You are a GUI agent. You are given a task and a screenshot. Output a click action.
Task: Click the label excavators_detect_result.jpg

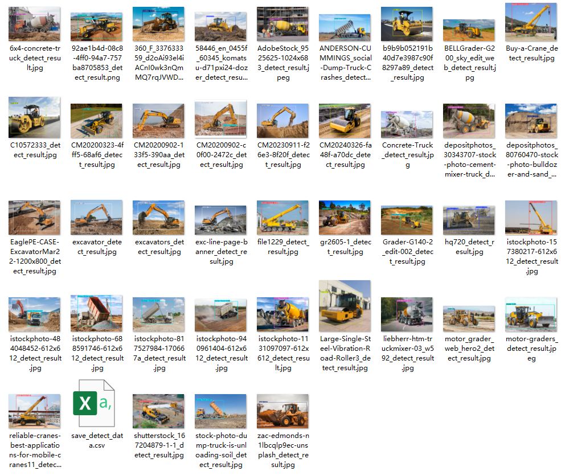coord(159,247)
